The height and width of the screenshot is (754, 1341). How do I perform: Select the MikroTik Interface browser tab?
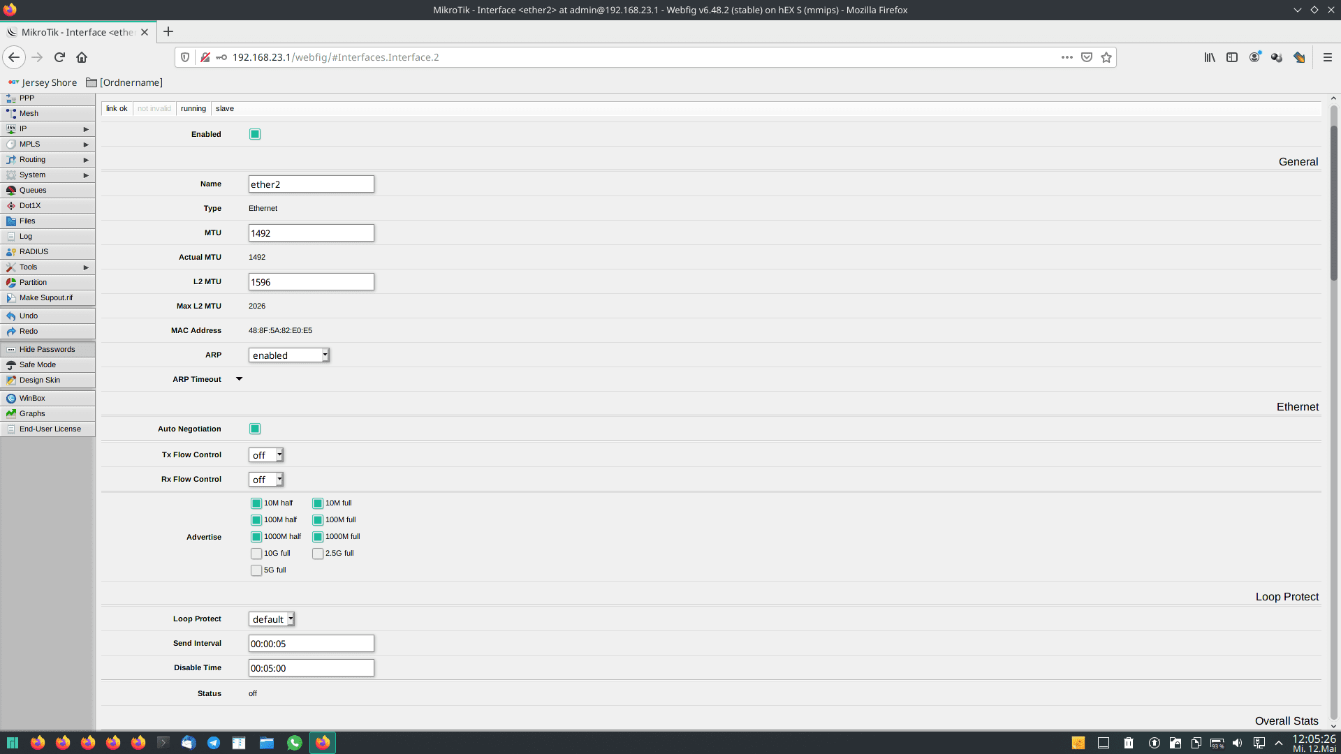(x=78, y=32)
